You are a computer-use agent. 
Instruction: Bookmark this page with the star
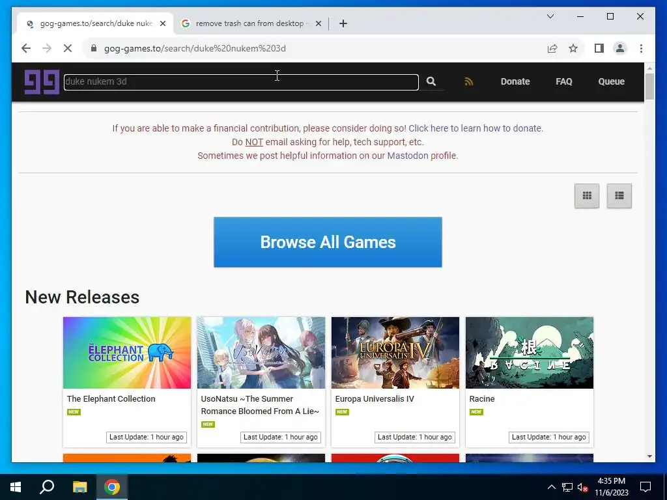click(573, 48)
